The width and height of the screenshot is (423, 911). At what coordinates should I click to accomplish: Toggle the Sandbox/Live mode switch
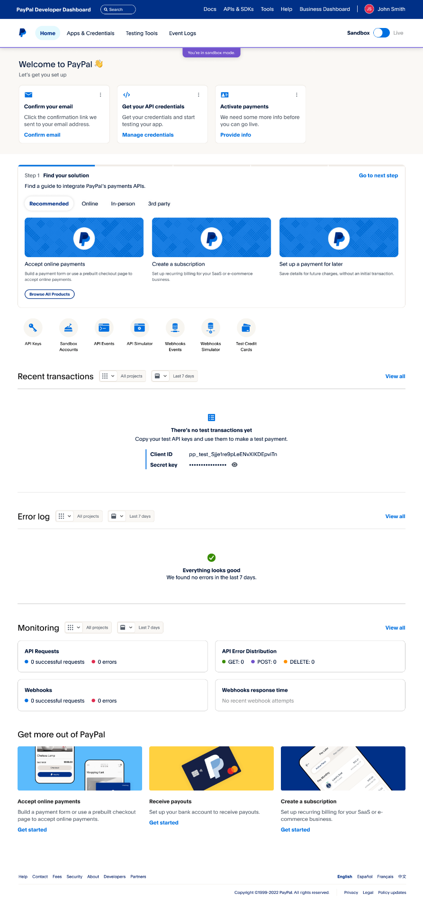[381, 33]
